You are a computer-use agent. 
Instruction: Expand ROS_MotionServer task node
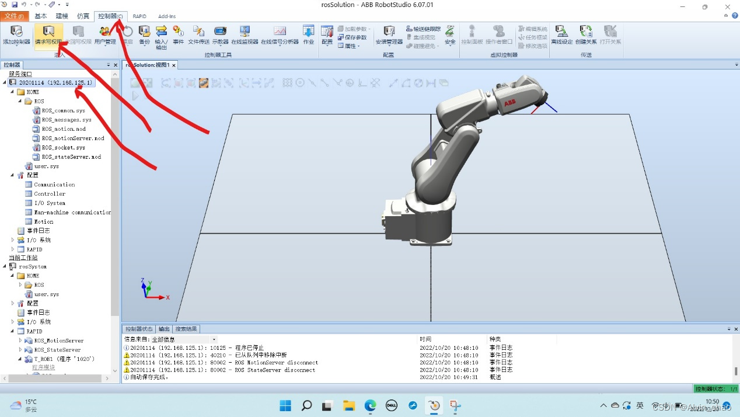click(x=20, y=340)
